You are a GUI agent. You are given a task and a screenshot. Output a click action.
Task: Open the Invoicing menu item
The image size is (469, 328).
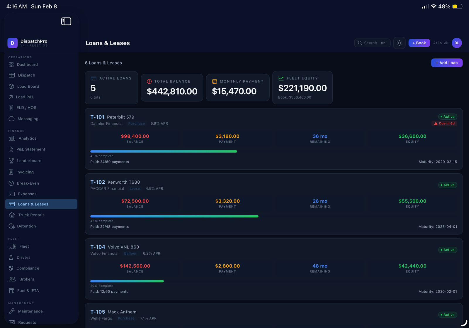point(25,172)
